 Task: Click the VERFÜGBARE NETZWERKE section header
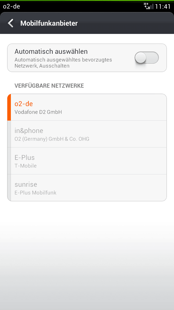pyautogui.click(x=49, y=86)
